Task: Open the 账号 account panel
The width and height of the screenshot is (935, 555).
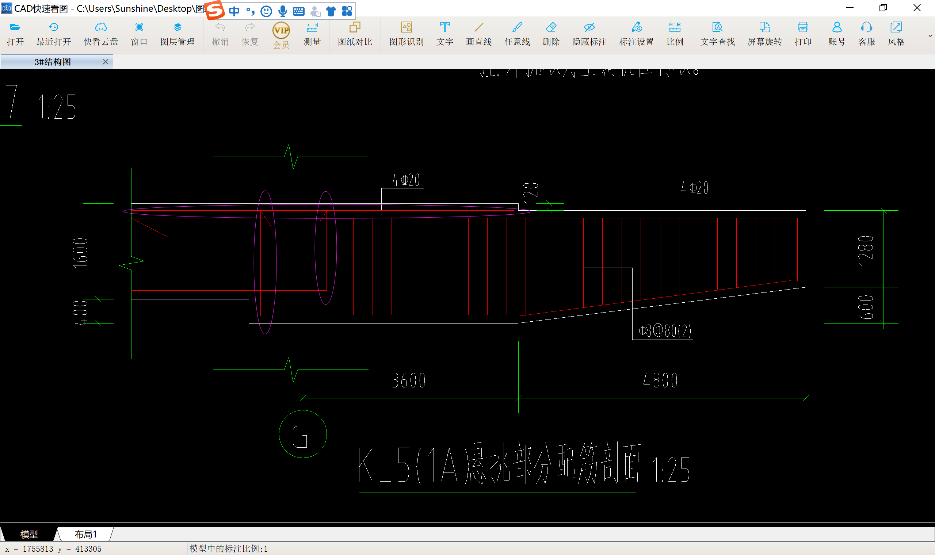Action: 837,34
